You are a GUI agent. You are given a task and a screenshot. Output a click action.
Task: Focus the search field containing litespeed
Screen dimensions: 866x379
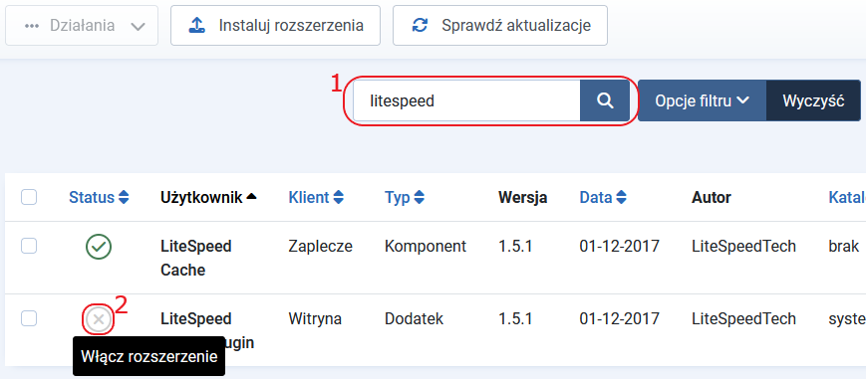coord(466,100)
